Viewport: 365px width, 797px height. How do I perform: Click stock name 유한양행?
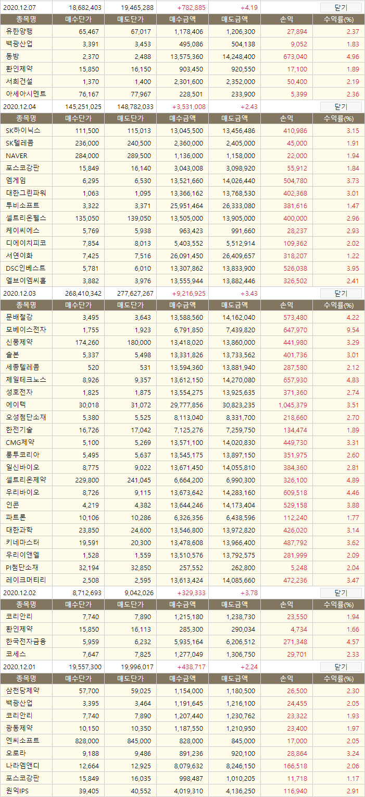coord(19,31)
